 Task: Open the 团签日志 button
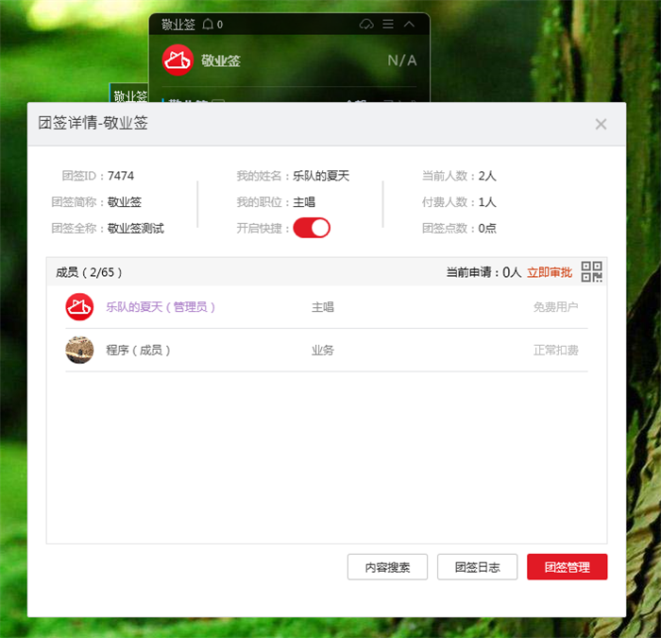[477, 567]
